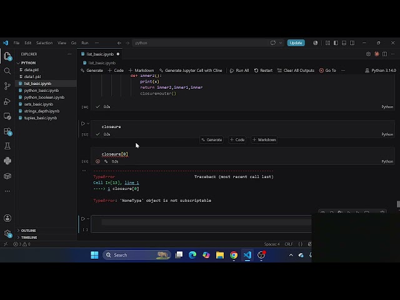Open more editor actions ellipsis
Viewport: 400px width, 300px height.
coord(393,54)
